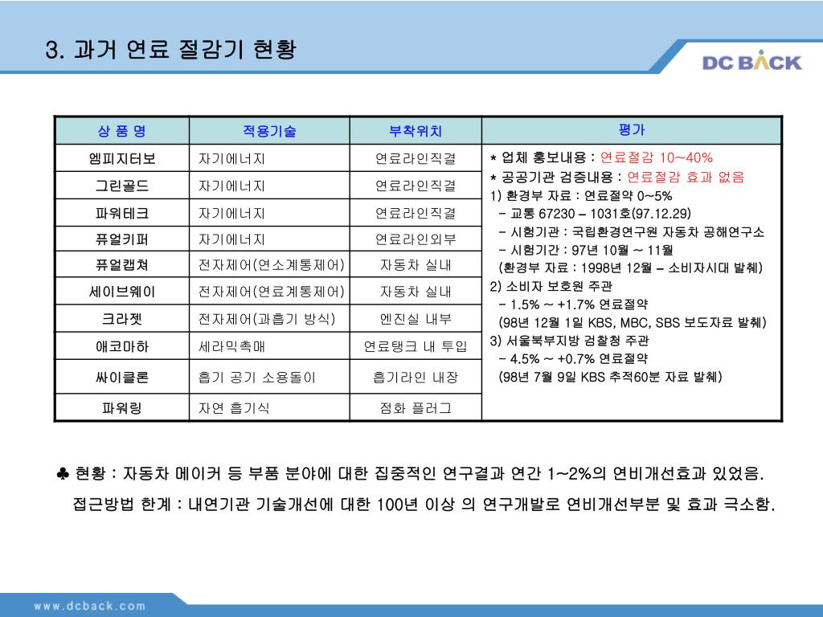Click the note about KBS, MBC, SBS 보도자료
Image resolution: width=823 pixels, height=617 pixels.
[633, 322]
